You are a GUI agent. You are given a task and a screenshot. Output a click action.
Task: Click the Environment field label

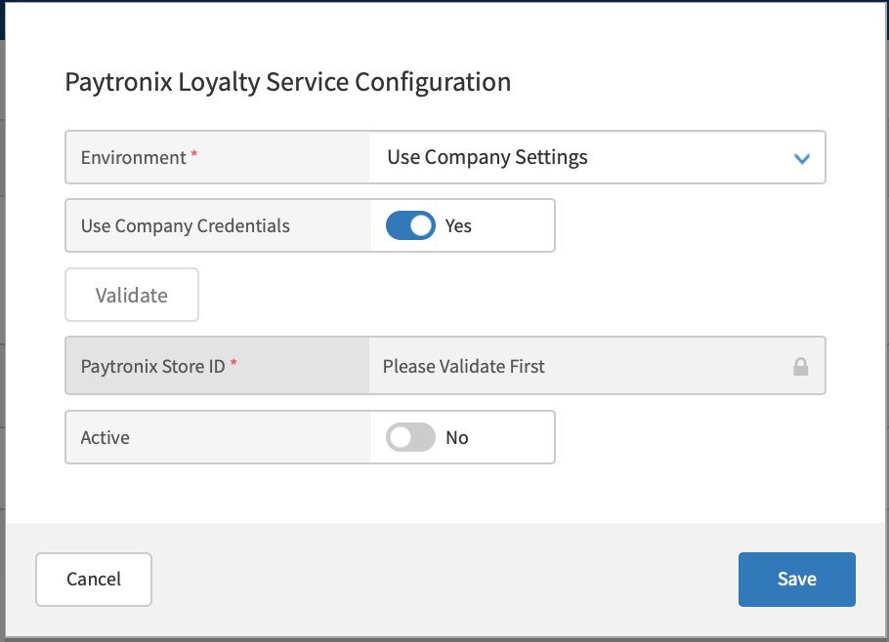(x=132, y=157)
